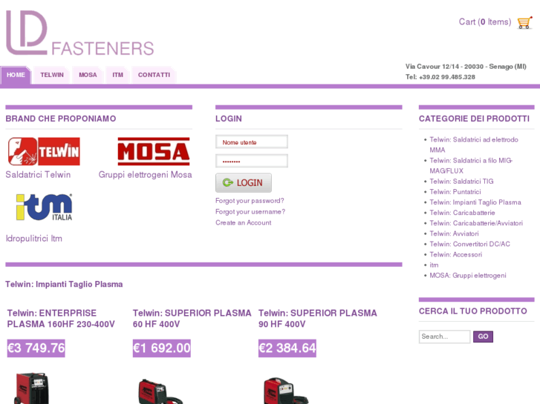Open the HOME tab
Viewport: 540px width, 404px height.
(16, 75)
